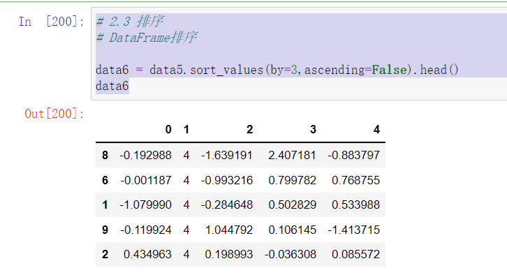Click the sort_values code line
Image resolution: width=507 pixels, height=275 pixels.
point(277,70)
